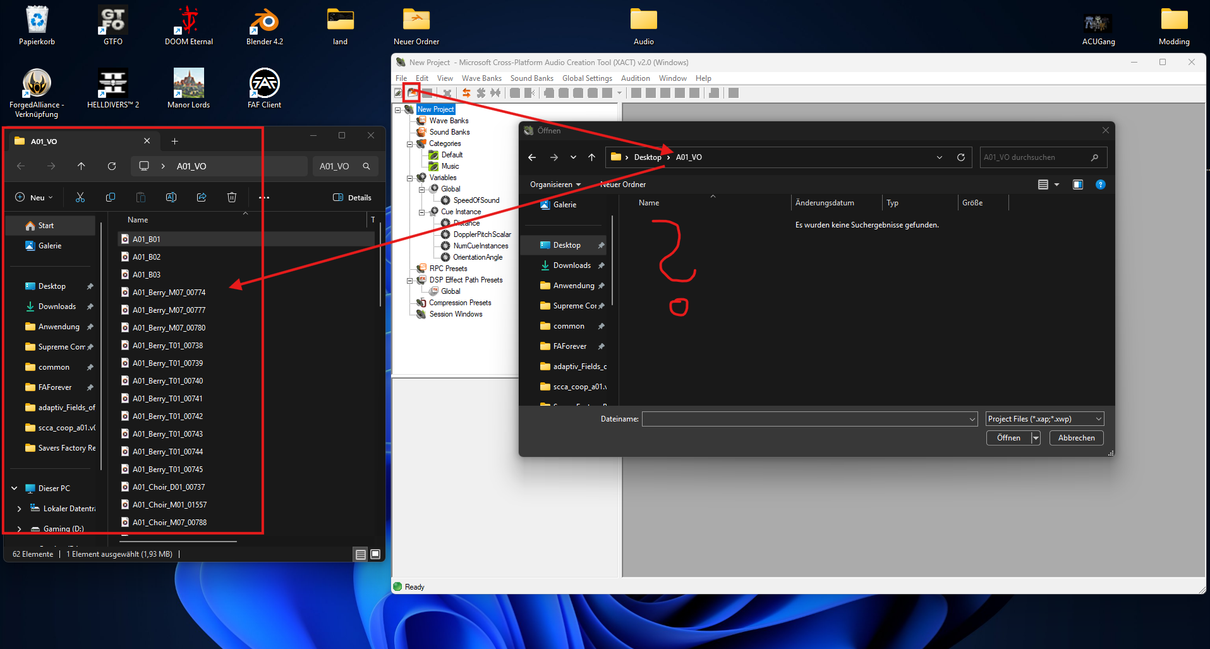Click the Rename icon in Explorer toolbar
This screenshot has height=649, width=1210.
pyautogui.click(x=171, y=197)
